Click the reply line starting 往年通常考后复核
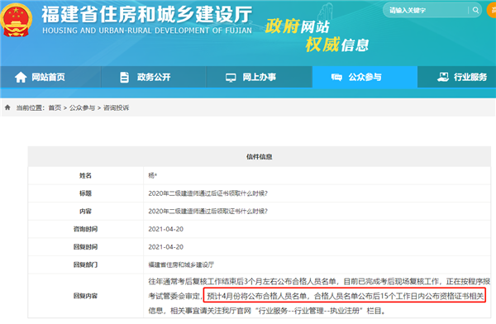 click(x=319, y=281)
